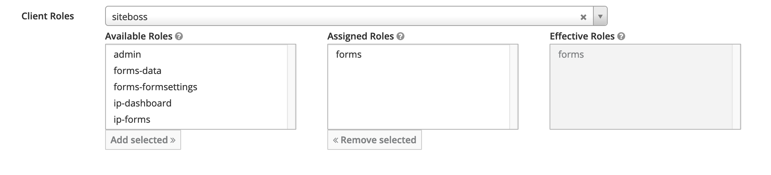Click the Assigned Roles help icon
Viewport: 771px width, 175px height.
click(x=401, y=36)
